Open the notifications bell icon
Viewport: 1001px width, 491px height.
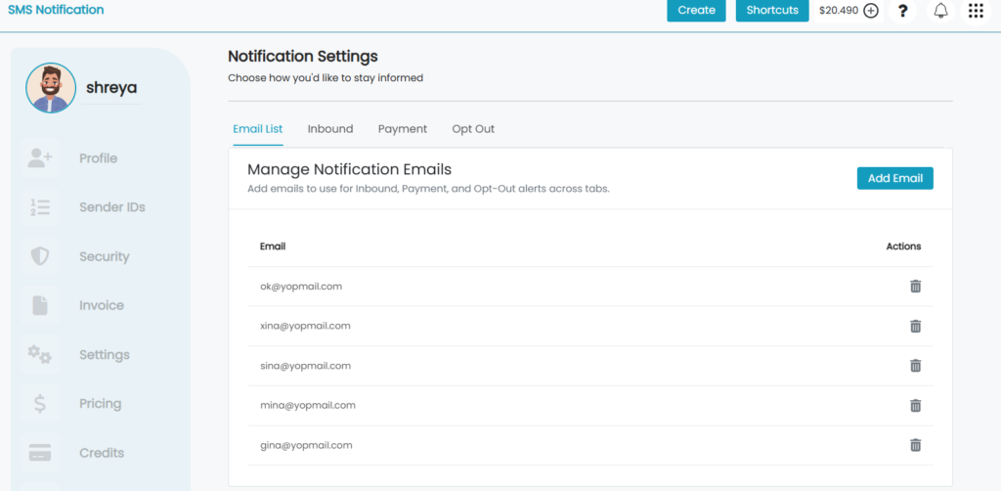coord(940,10)
